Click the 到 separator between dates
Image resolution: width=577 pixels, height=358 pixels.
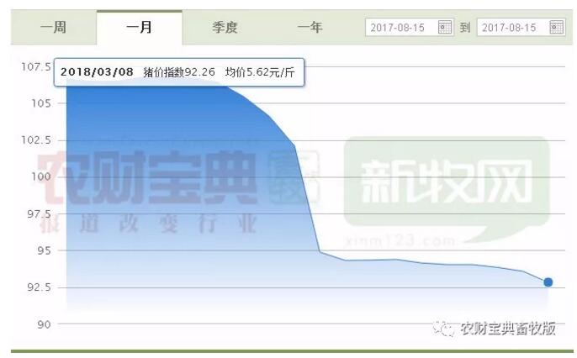(465, 28)
